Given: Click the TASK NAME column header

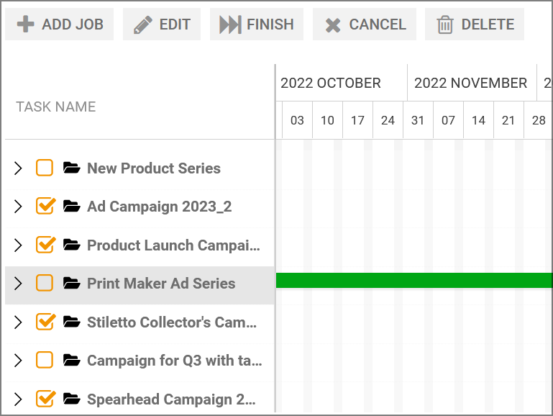Looking at the screenshot, I should 55,107.
